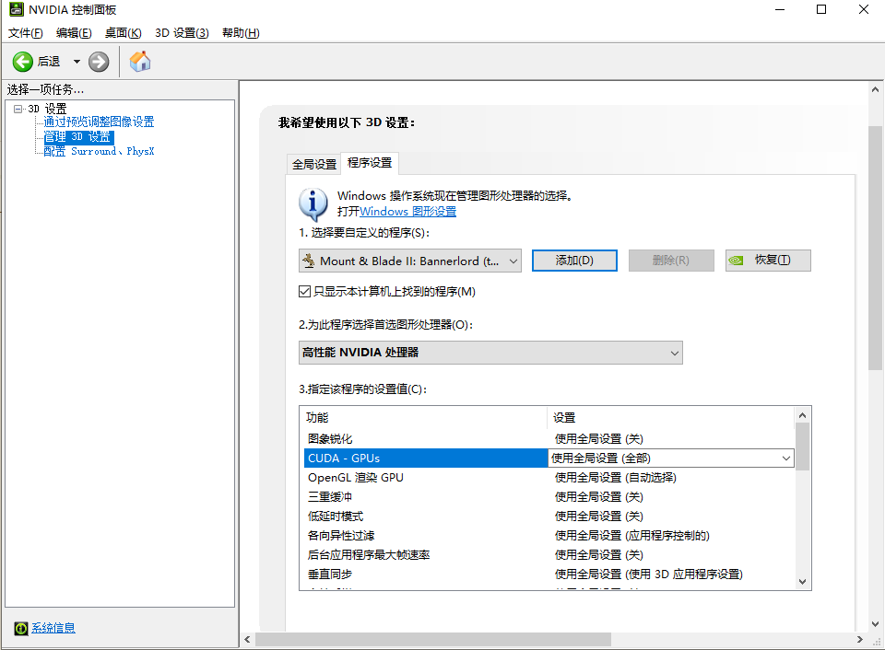Select the 各向异性过滤 row

pyautogui.click(x=548, y=536)
